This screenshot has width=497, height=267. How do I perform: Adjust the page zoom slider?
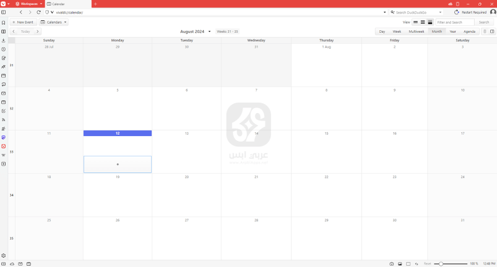point(441,264)
